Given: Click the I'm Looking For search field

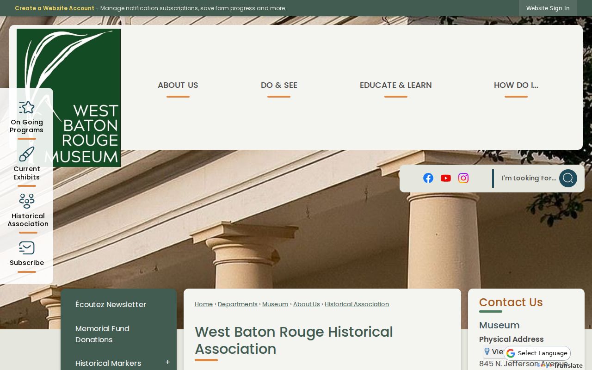Looking at the screenshot, I should pos(528,178).
